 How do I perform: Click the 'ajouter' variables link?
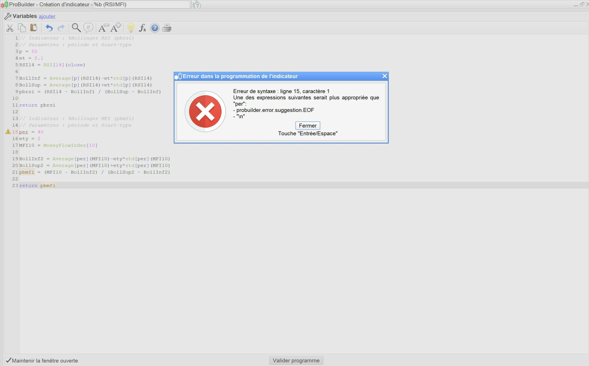tap(47, 16)
